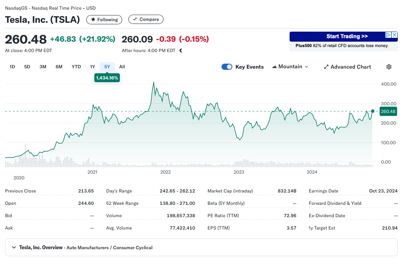The image size is (404, 260).
Task: Click the Forward Dividend & Yield label
Action: (x=335, y=203)
